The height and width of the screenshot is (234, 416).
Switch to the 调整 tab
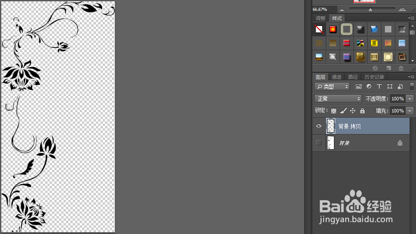tap(321, 18)
